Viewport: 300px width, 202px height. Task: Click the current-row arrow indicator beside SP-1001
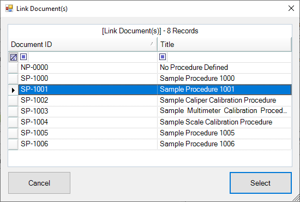13,90
